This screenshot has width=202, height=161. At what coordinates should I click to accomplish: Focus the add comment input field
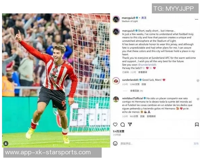point(156,144)
